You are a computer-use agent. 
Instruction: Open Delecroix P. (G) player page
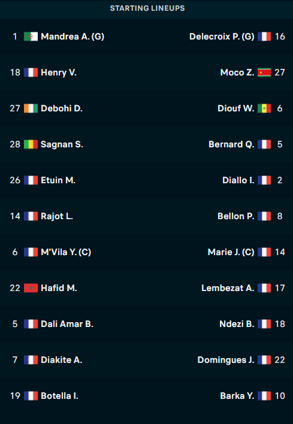[222, 37]
